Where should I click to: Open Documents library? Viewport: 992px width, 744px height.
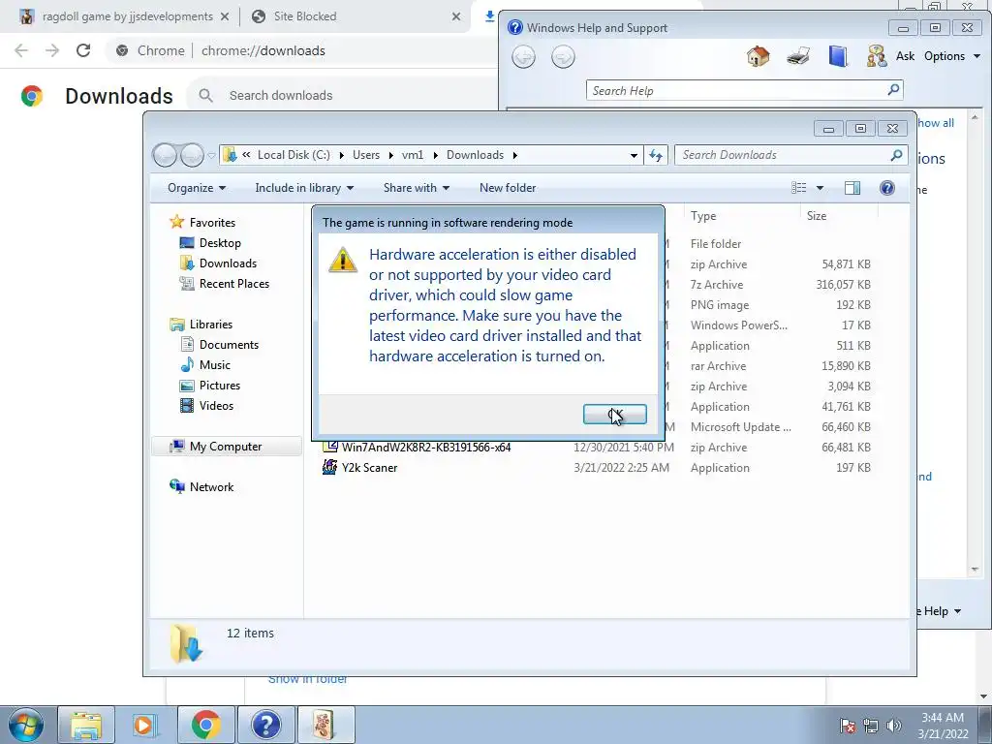[229, 344]
